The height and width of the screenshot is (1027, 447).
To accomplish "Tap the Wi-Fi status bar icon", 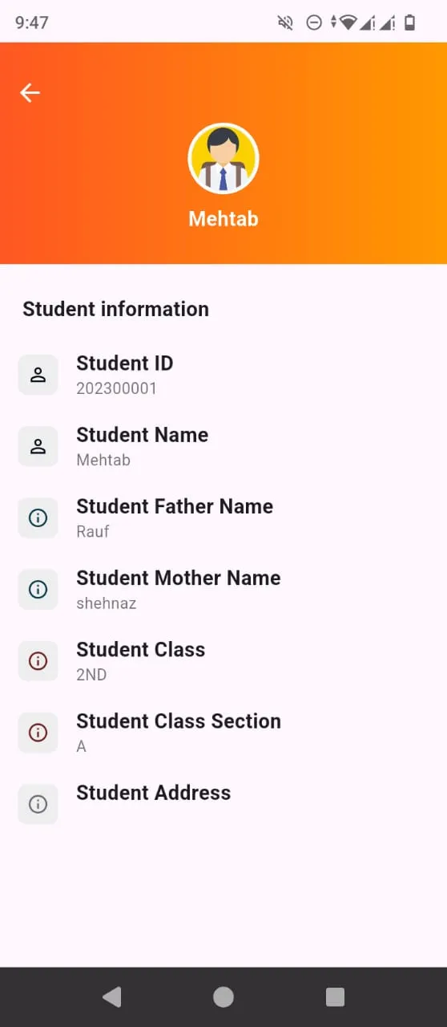I will pyautogui.click(x=347, y=22).
